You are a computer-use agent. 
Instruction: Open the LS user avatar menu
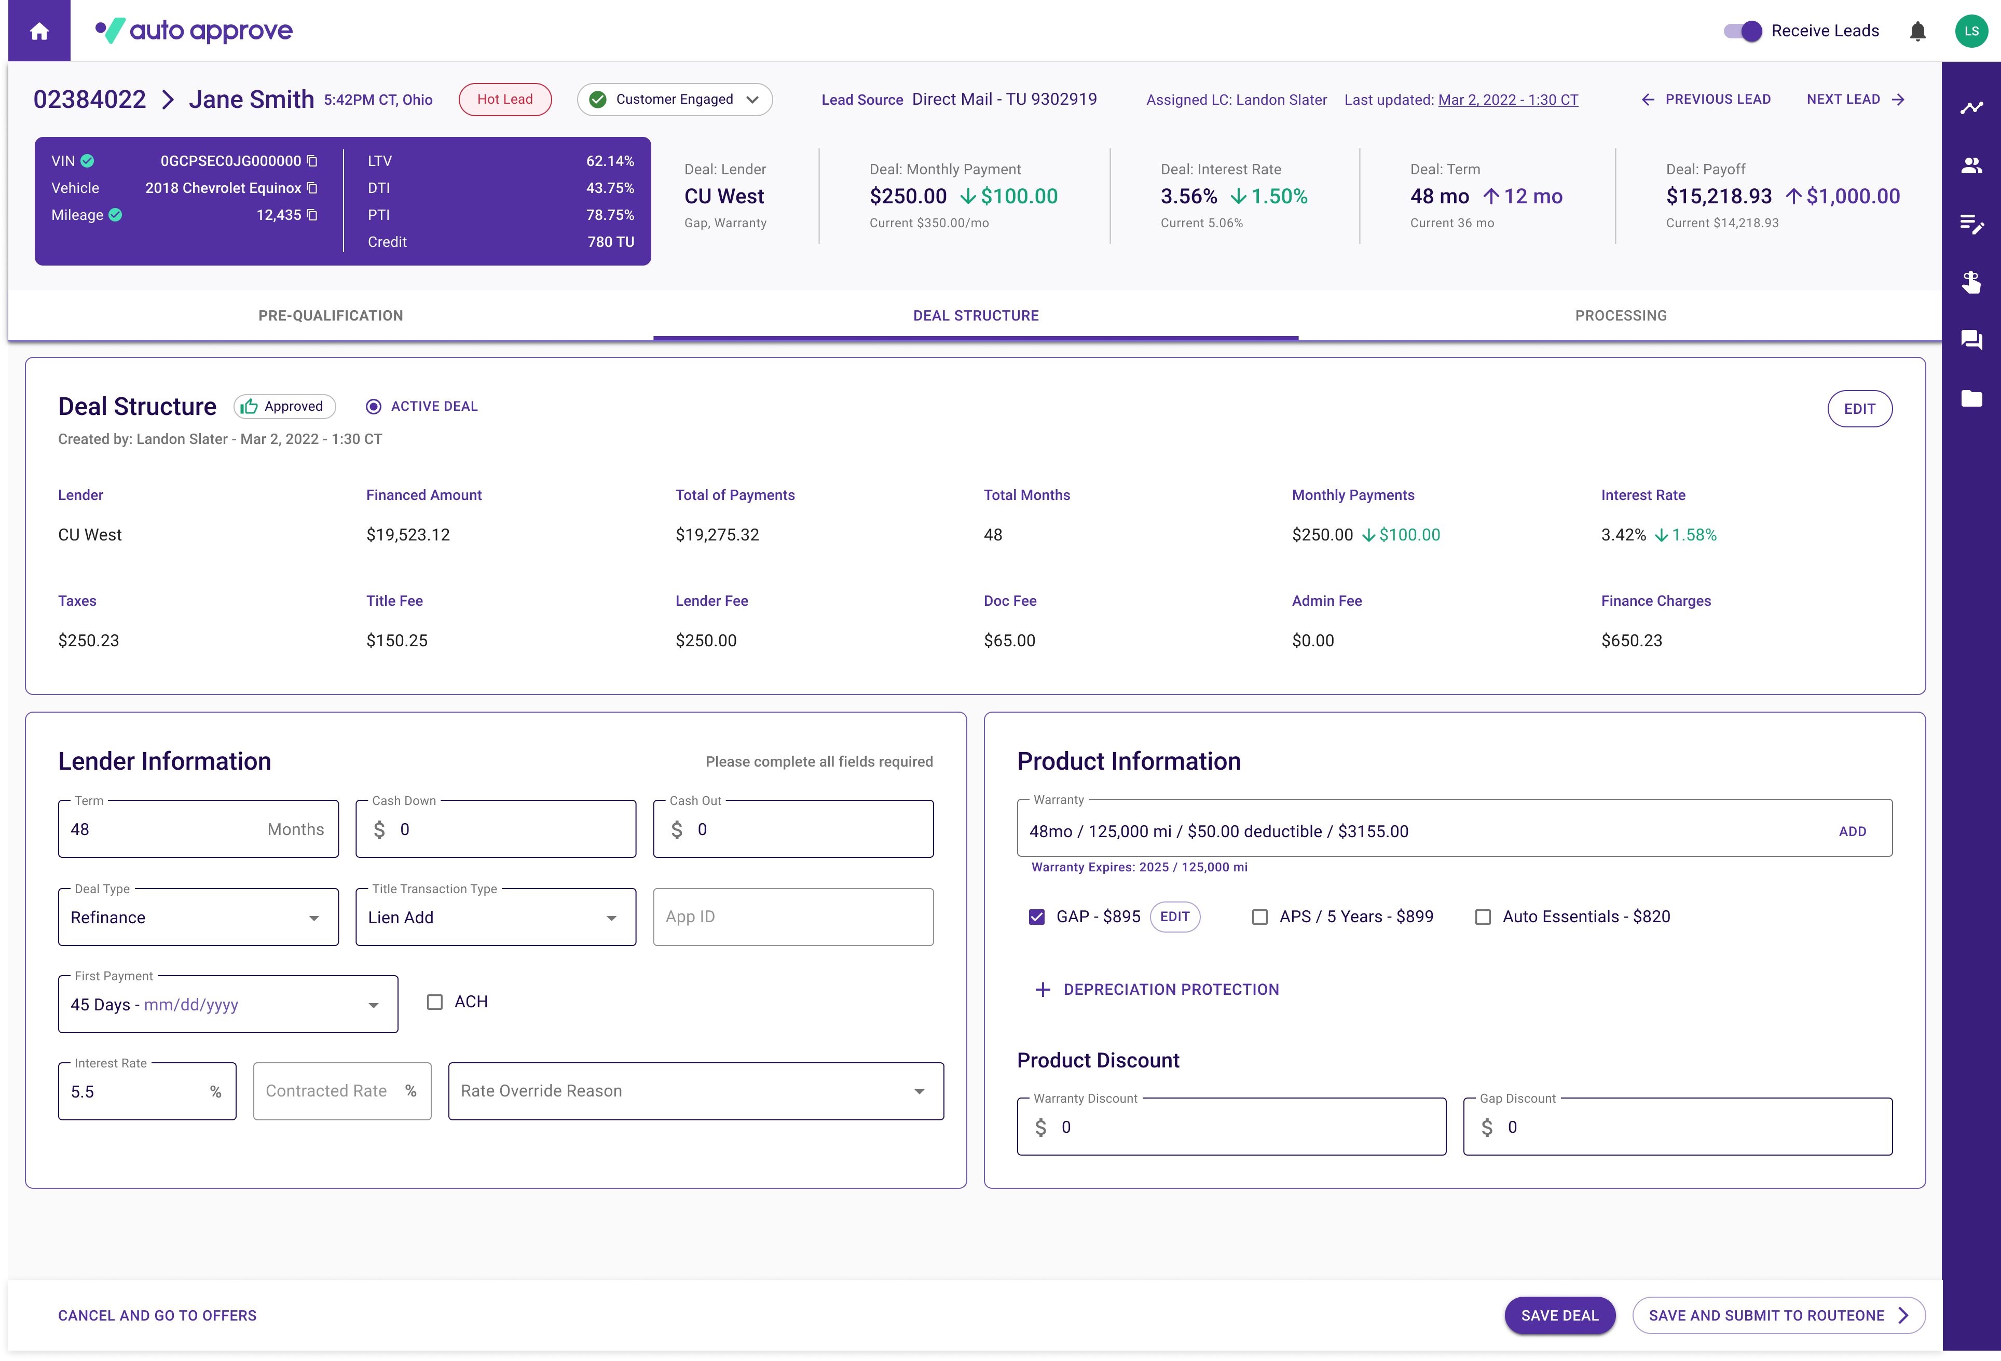click(x=1971, y=31)
